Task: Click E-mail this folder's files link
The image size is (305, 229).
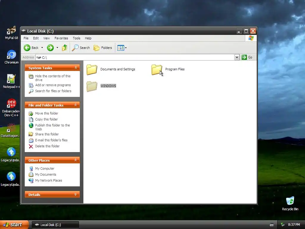Action: [x=51, y=140]
